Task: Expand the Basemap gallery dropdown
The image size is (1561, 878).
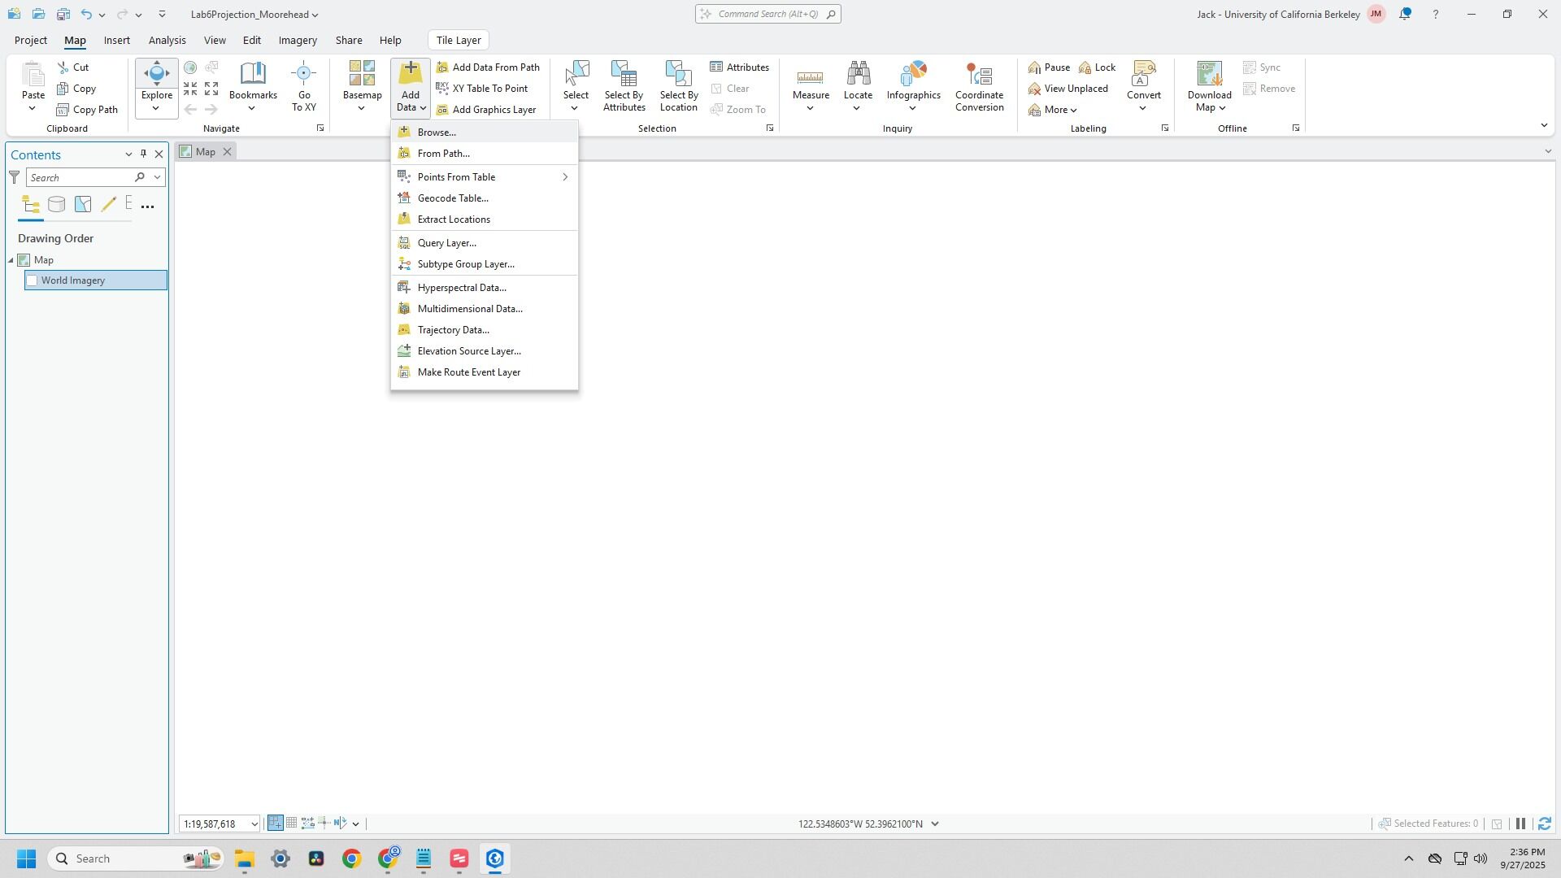Action: pyautogui.click(x=362, y=106)
